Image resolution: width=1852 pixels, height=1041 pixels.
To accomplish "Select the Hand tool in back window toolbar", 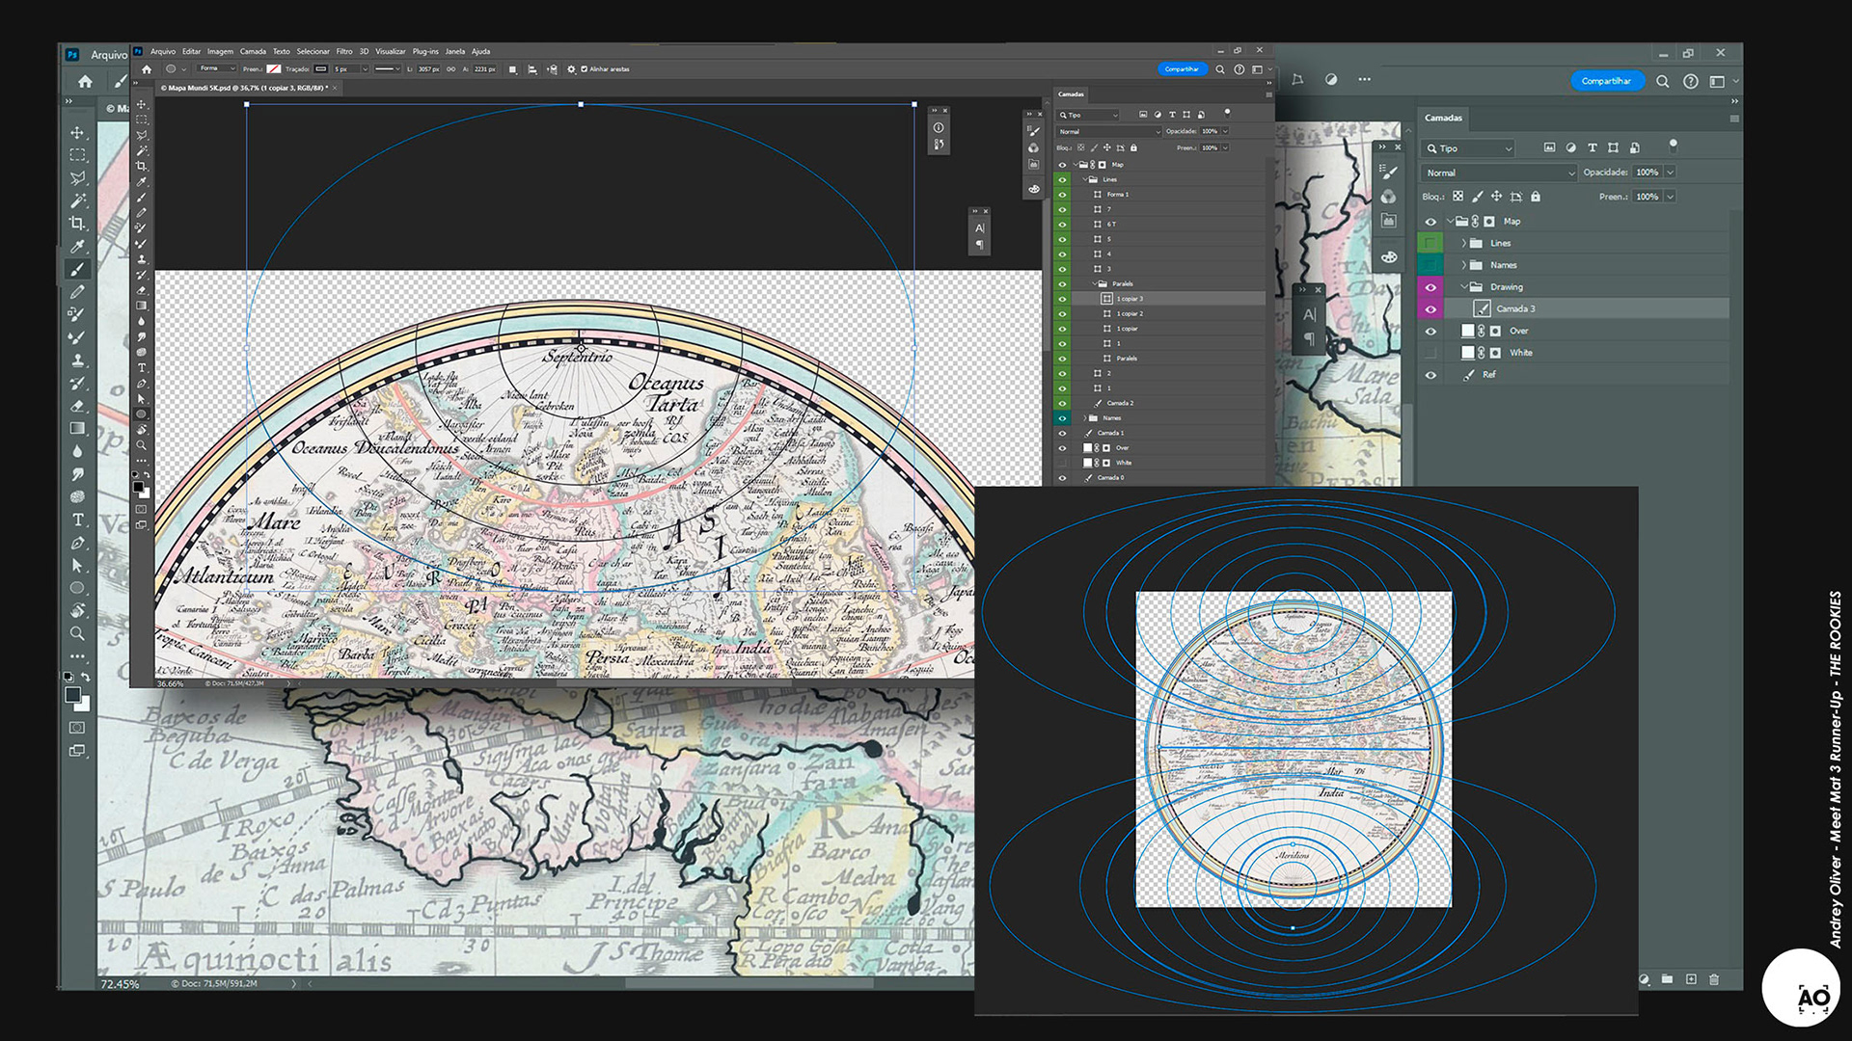I will pyautogui.click(x=77, y=610).
